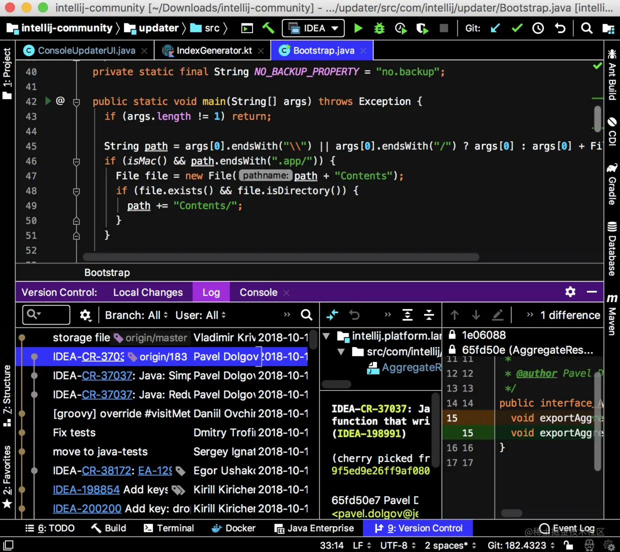Viewport: 620px width, 552px height.
Task: Fold the main method at line 42
Action: pos(76,102)
